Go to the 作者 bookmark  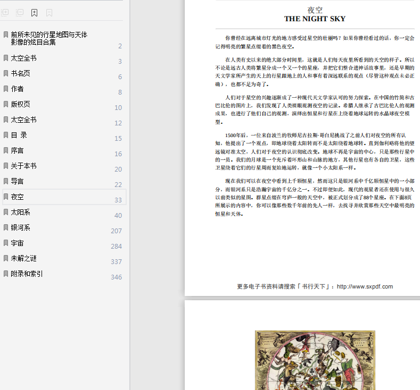[64, 89]
